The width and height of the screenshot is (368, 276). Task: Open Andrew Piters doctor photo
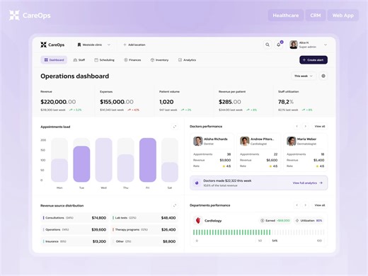[245, 141]
